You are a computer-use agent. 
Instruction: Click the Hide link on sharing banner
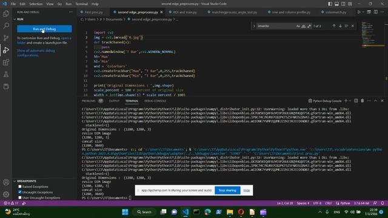coord(247,190)
